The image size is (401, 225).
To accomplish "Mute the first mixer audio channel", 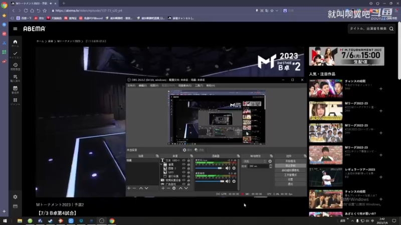I will pyautogui.click(x=228, y=168).
